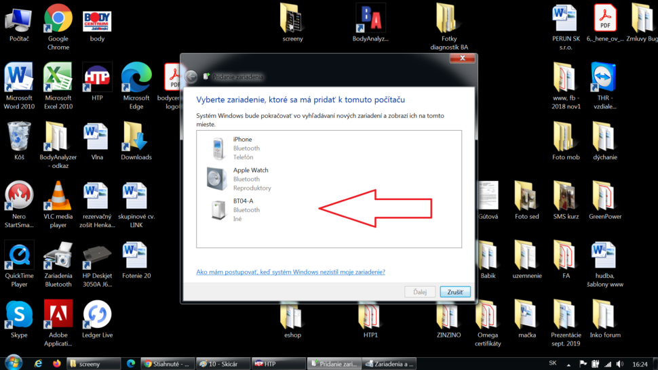Launch Microsoft Excel 2010 shortcut
The image size is (658, 370).
click(58, 86)
